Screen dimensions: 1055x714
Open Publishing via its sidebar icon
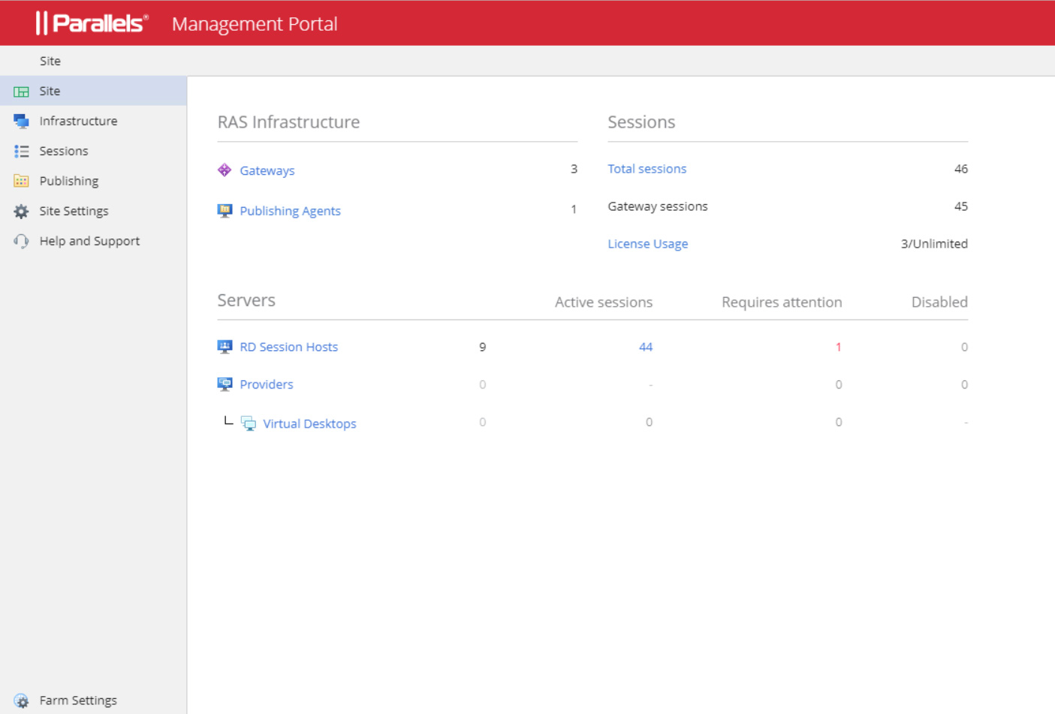pos(21,180)
